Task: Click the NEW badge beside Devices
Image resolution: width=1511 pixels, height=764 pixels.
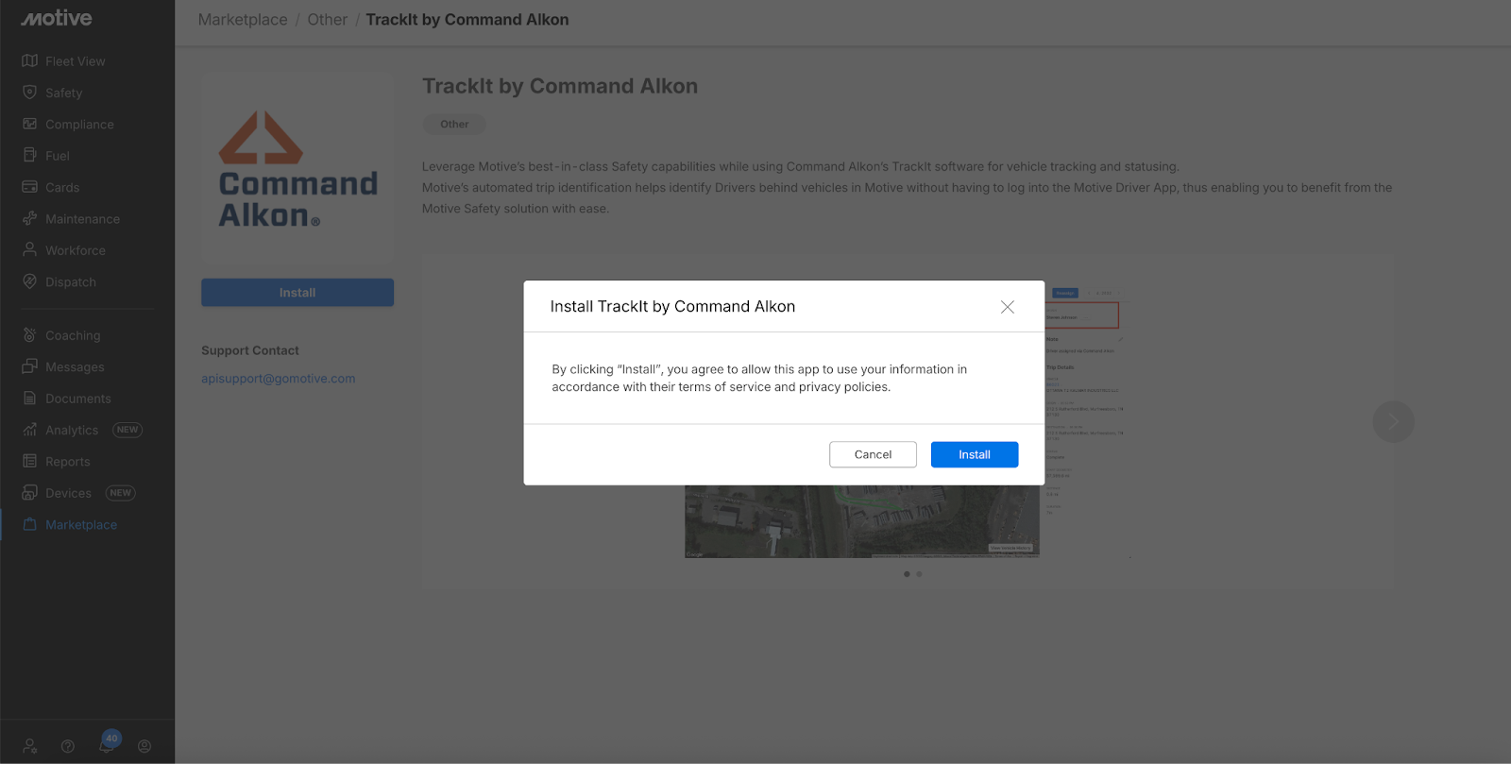Action: [x=121, y=493]
